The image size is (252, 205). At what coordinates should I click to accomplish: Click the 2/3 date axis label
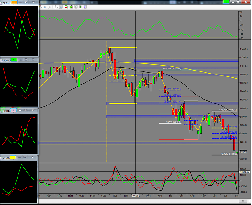click(226, 196)
